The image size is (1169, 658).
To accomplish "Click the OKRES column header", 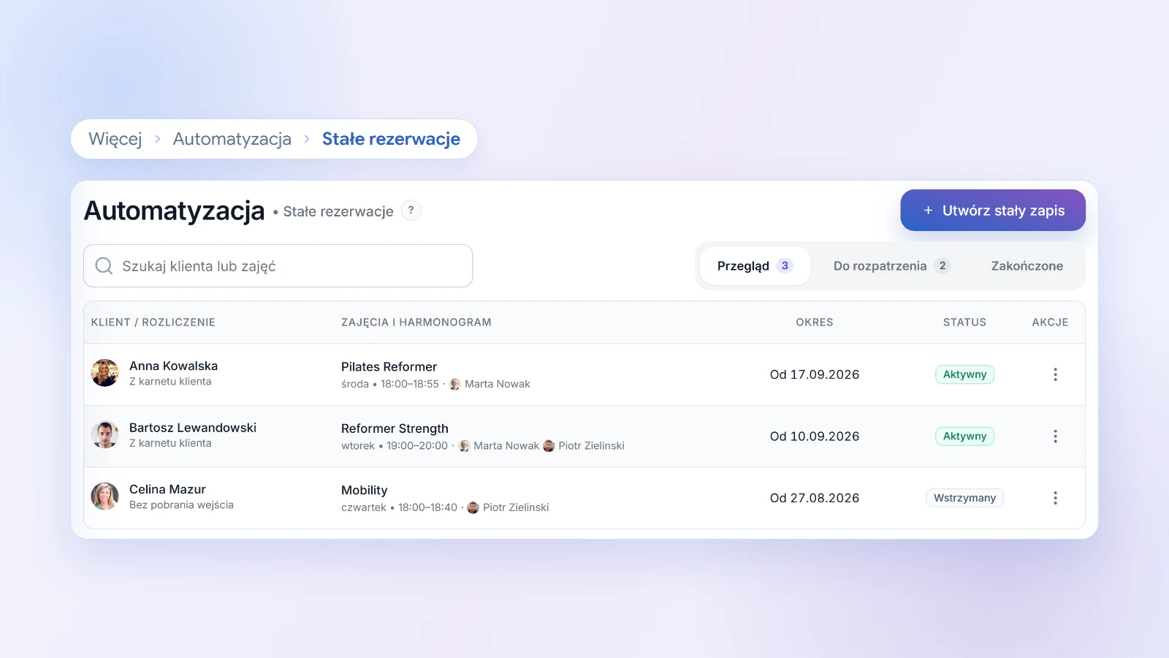I will tap(815, 322).
